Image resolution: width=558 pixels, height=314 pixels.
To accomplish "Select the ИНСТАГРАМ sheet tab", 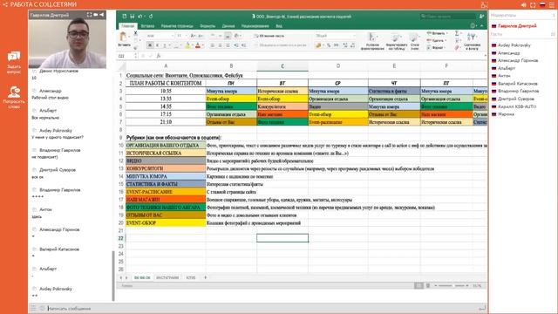I will [x=167, y=277].
